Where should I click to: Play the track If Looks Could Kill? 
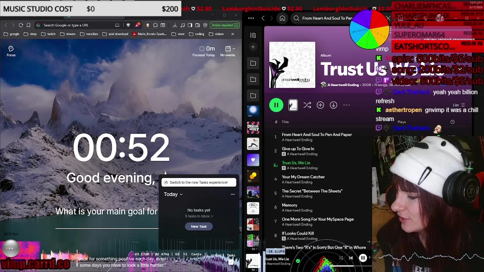(x=298, y=233)
